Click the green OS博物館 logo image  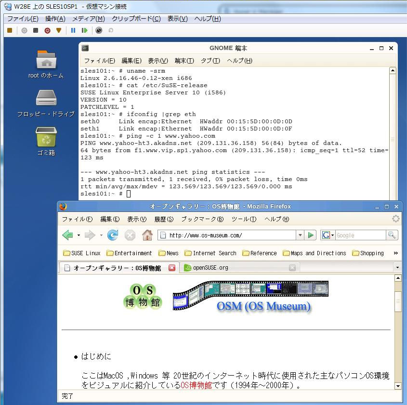(x=143, y=296)
